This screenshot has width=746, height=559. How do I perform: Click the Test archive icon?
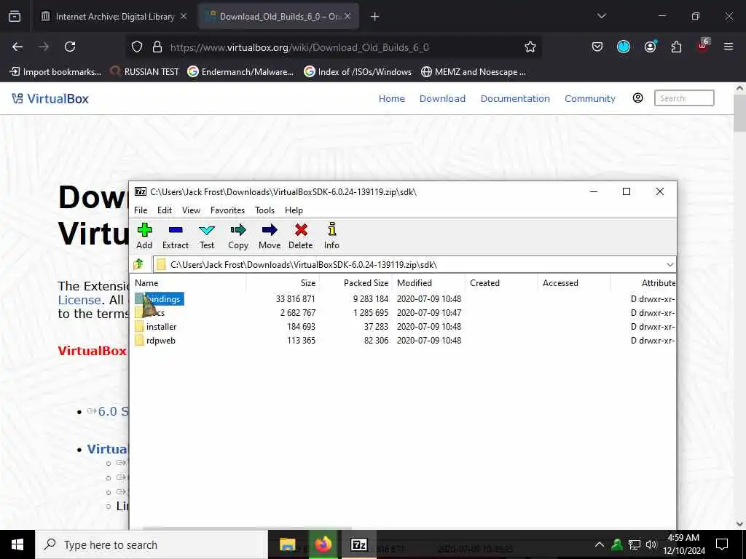[206, 231]
